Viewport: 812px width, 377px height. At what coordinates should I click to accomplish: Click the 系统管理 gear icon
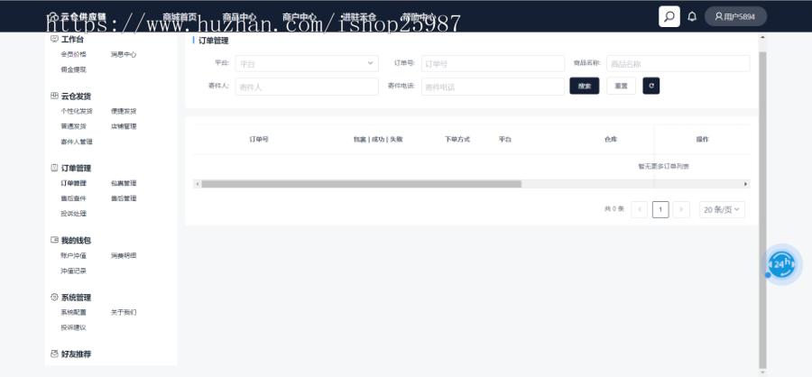tap(54, 298)
